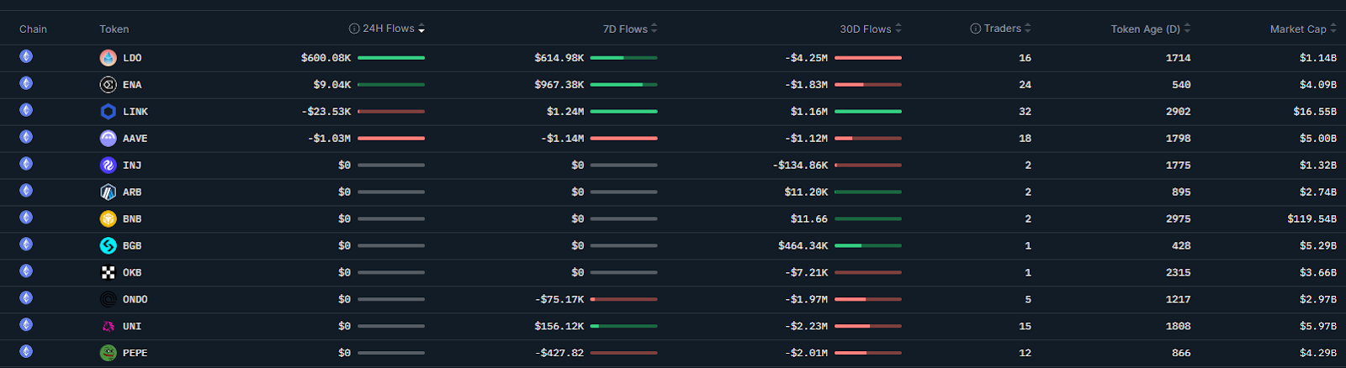Click the PEPE frog token icon

coord(108,354)
